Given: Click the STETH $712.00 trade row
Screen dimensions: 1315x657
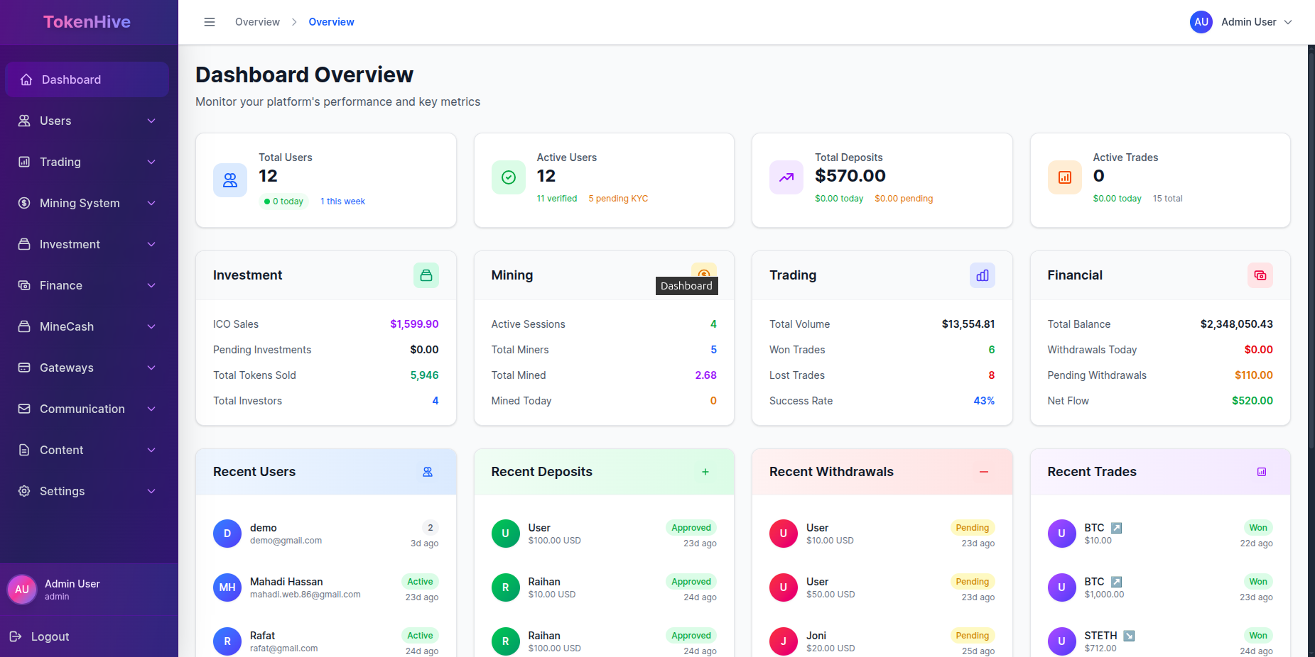Looking at the screenshot, I should pyautogui.click(x=1160, y=641).
